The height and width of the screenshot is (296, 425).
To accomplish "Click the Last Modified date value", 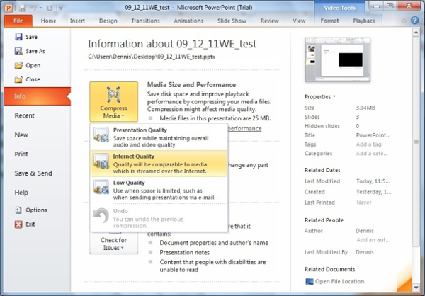I will [x=373, y=181].
